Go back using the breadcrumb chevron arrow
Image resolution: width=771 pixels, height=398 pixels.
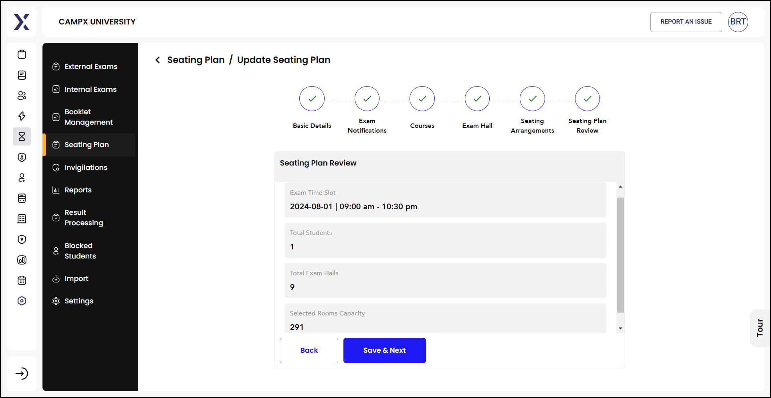tap(157, 60)
